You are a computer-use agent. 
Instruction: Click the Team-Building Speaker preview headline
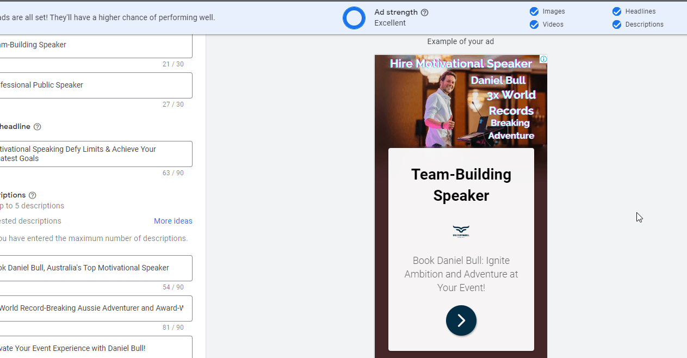[461, 185]
